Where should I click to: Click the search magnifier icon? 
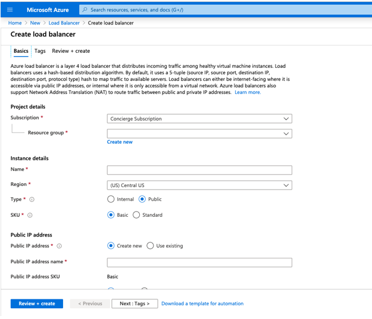[85, 10]
